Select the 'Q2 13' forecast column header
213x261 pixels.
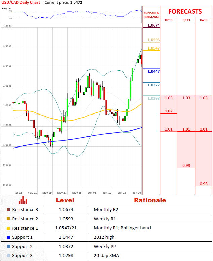169,20
